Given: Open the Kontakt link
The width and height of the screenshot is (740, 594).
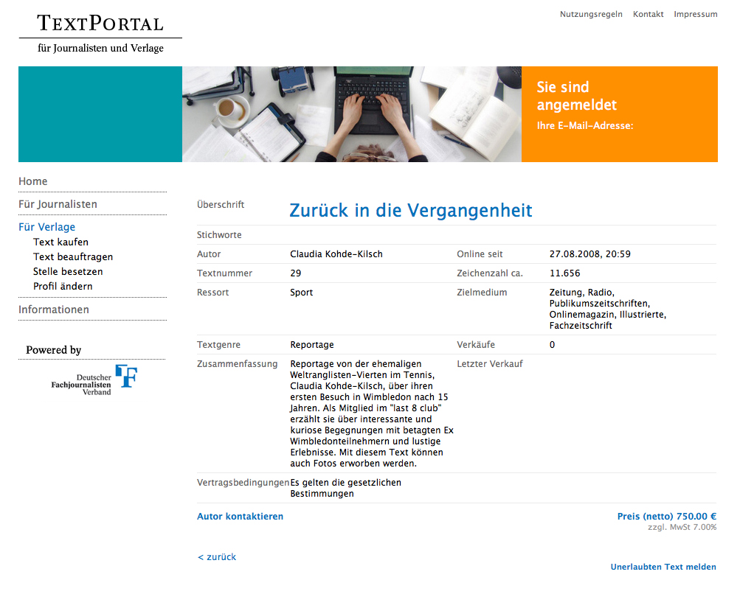Looking at the screenshot, I should coord(648,14).
